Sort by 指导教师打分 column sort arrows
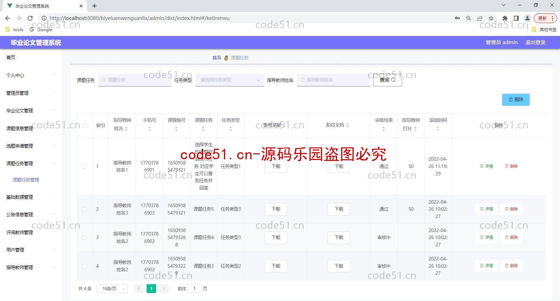560x301 pixels. [x=415, y=129]
